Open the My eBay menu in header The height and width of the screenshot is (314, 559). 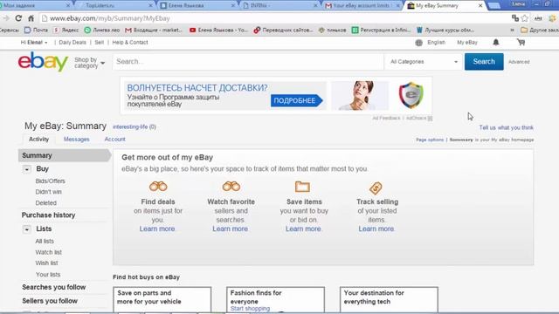coord(467,43)
